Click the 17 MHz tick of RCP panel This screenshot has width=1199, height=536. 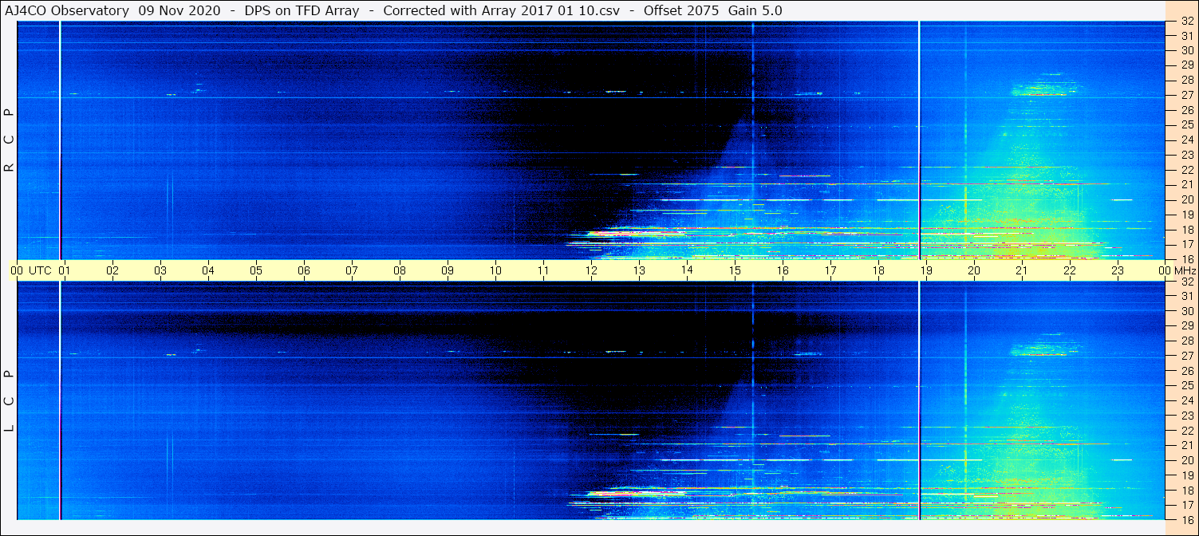tap(1186, 244)
